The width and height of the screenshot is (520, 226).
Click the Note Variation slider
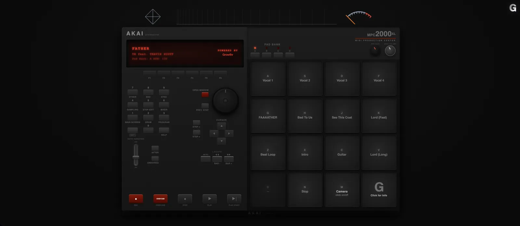click(x=136, y=155)
